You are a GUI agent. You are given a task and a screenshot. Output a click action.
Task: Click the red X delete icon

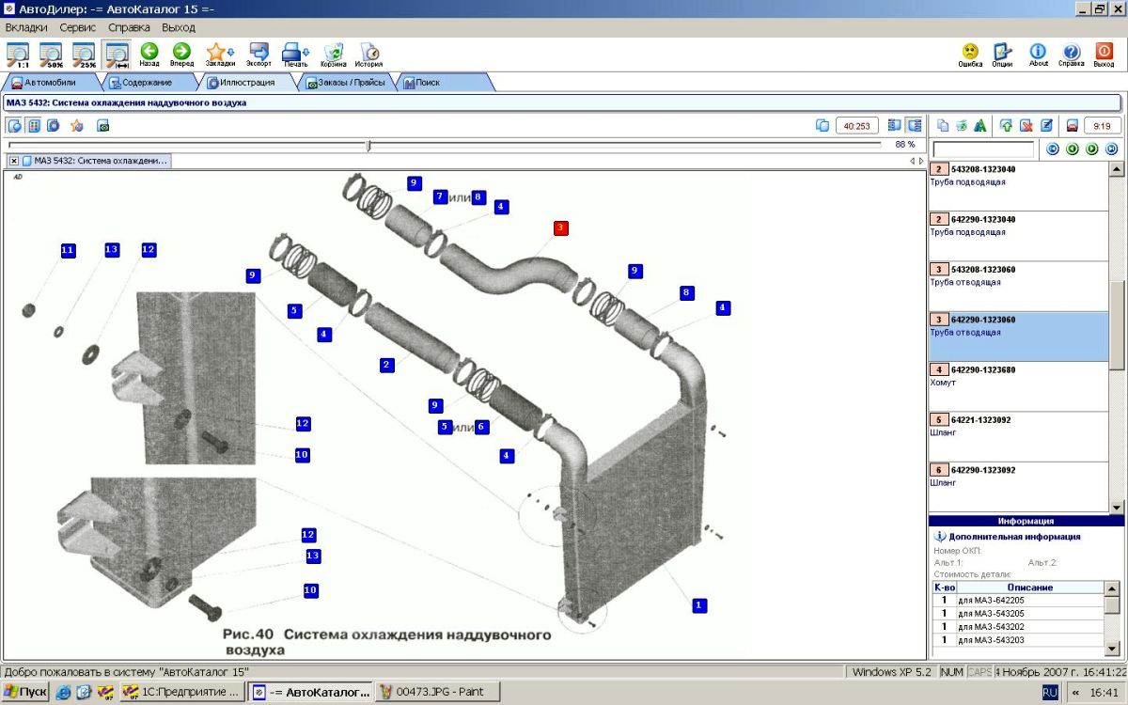click(x=1026, y=125)
